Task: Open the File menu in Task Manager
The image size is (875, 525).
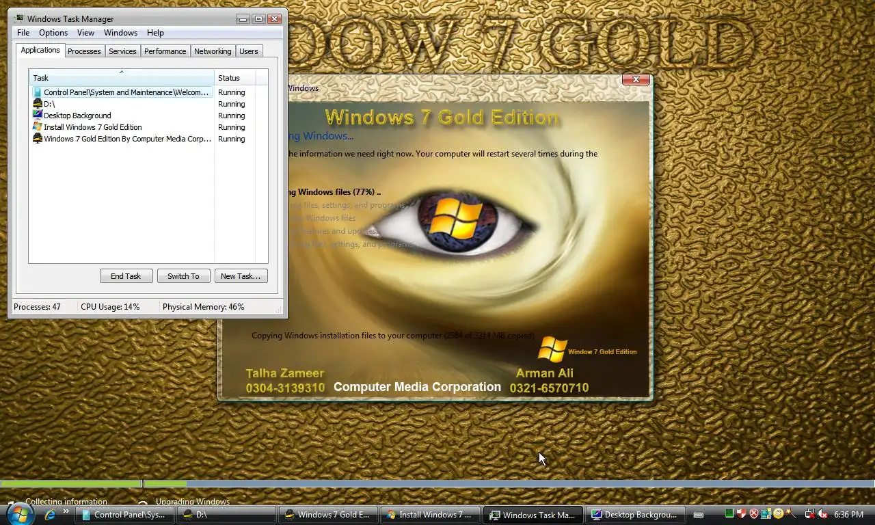Action: 23,33
